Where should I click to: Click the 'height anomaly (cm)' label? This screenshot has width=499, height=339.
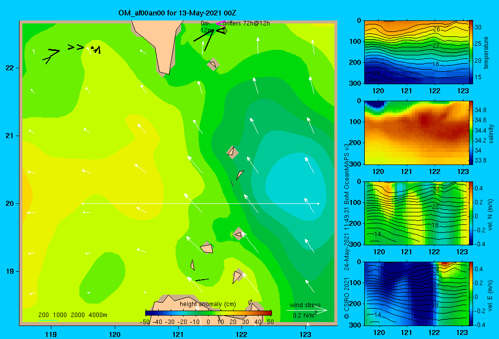tap(208, 304)
